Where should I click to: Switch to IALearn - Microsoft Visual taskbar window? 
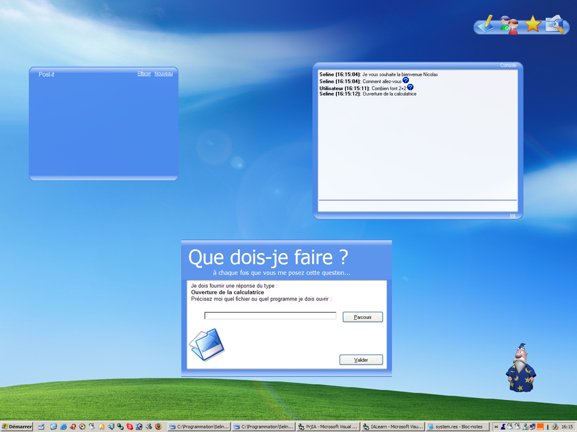(393, 426)
